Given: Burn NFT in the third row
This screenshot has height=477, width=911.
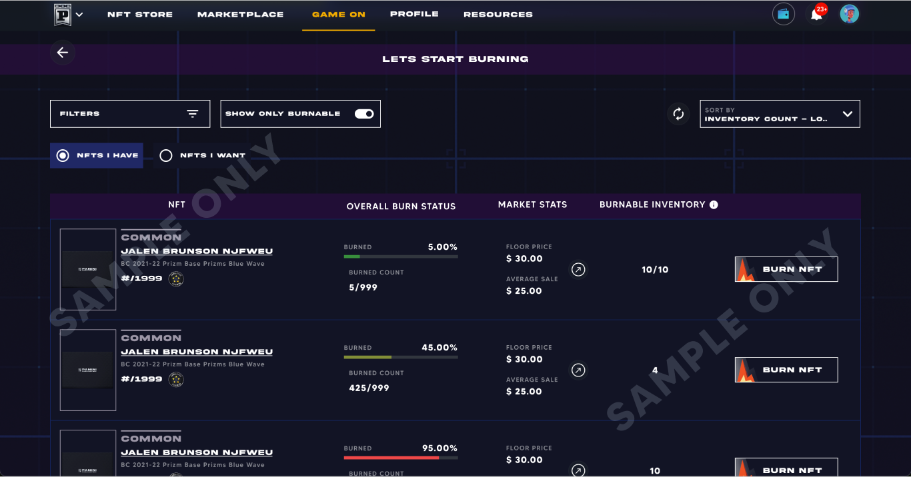Looking at the screenshot, I should tap(786, 467).
